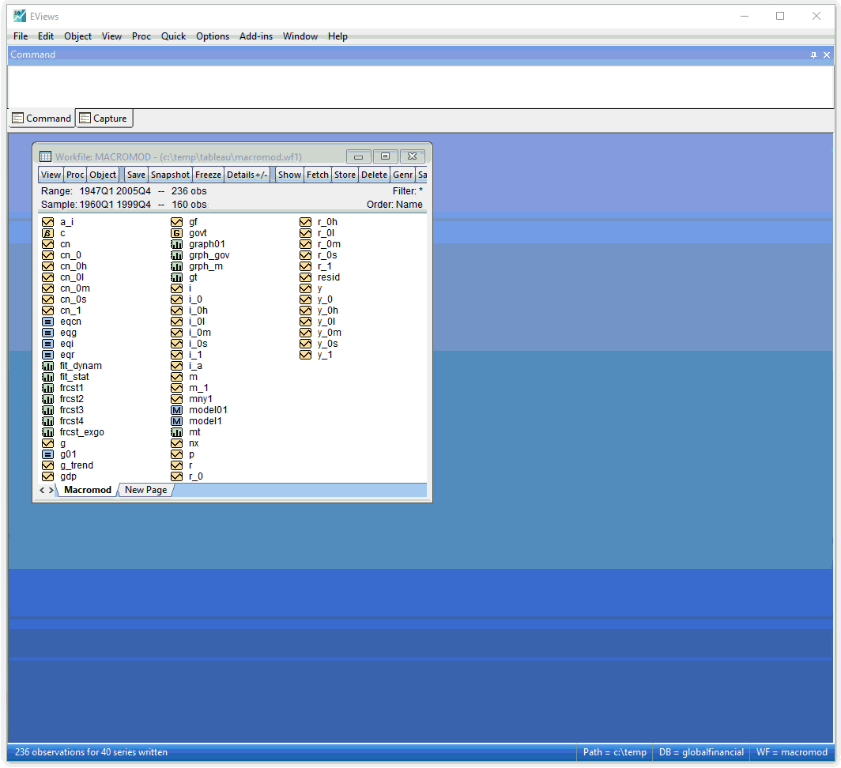The height and width of the screenshot is (768, 841).
Task: Click the Freeze button
Action: tap(208, 175)
